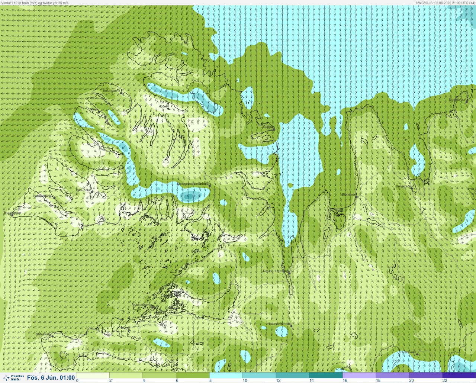Click the legend value 2
The width and height of the screenshot is (476, 383).
click(x=110, y=380)
